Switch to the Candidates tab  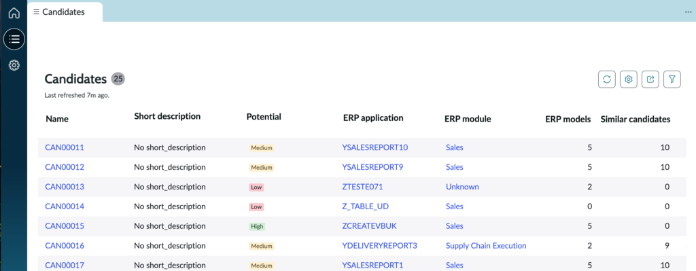click(65, 12)
